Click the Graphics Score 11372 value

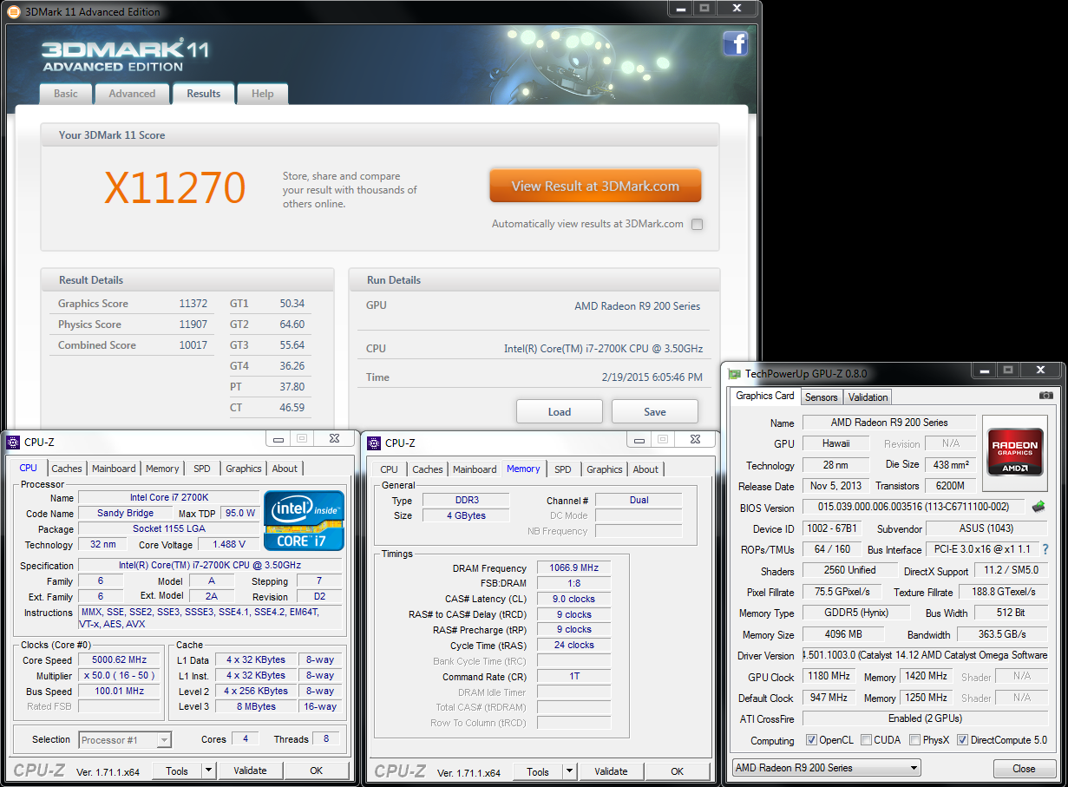[193, 304]
